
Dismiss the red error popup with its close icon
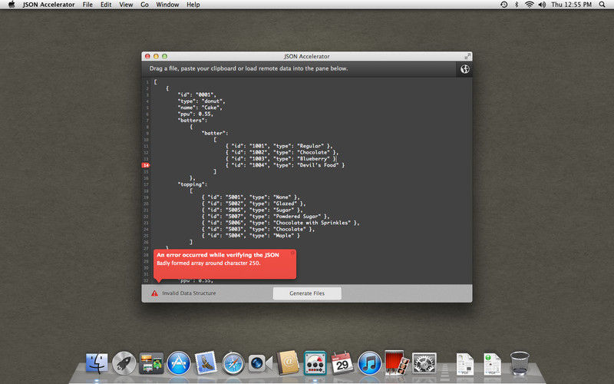coord(292,253)
